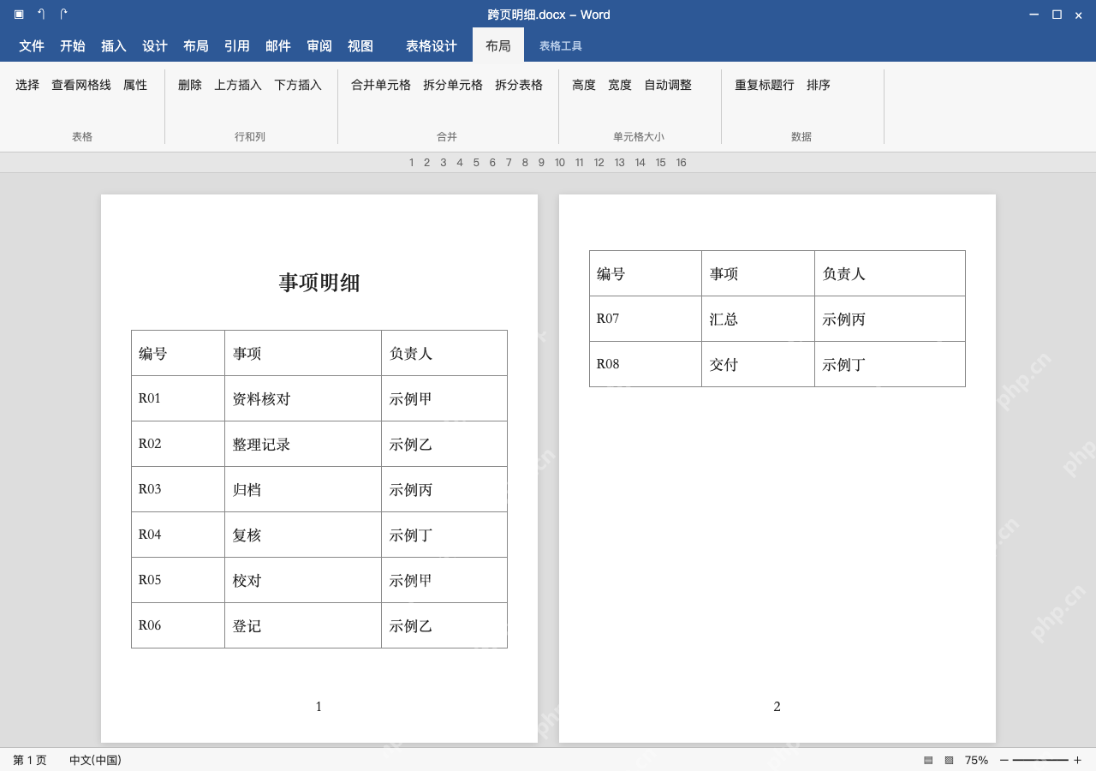Click the 高度 cell size control
Screen dimensions: 1096x771
pyautogui.click(x=584, y=85)
